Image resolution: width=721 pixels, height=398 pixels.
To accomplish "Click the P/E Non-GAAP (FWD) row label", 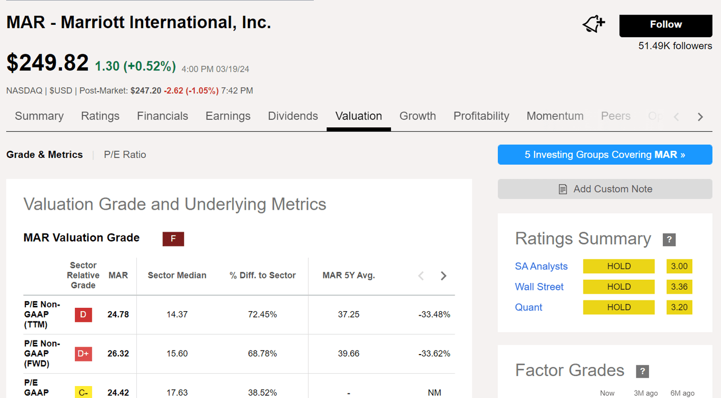I will click(42, 353).
